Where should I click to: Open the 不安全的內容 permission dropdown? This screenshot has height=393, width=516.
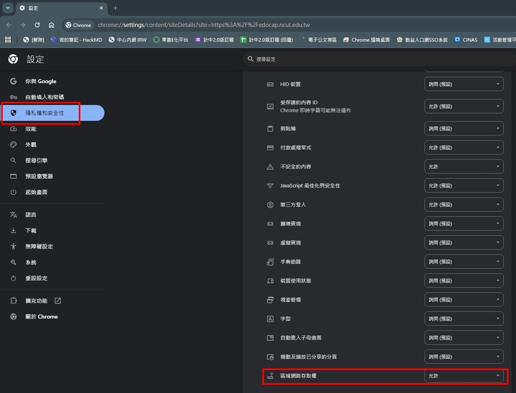click(x=464, y=166)
